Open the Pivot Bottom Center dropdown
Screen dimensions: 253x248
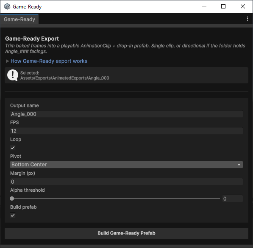(126, 165)
